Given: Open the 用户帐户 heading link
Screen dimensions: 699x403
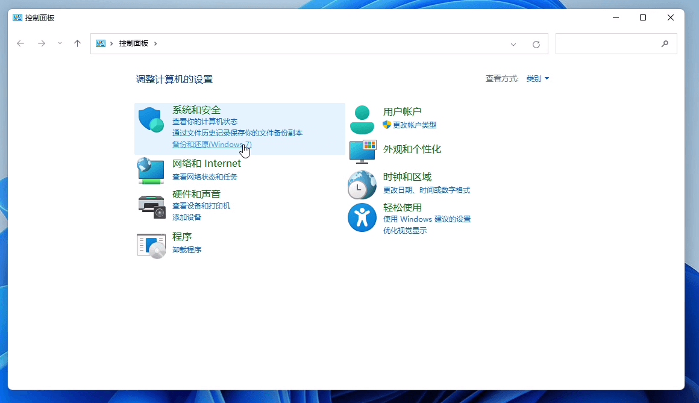Looking at the screenshot, I should click(402, 111).
